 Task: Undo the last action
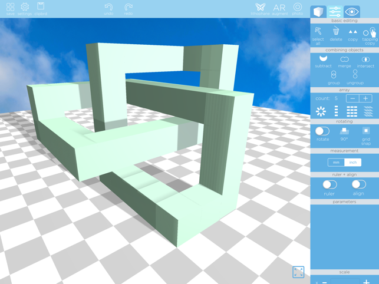pyautogui.click(x=108, y=9)
